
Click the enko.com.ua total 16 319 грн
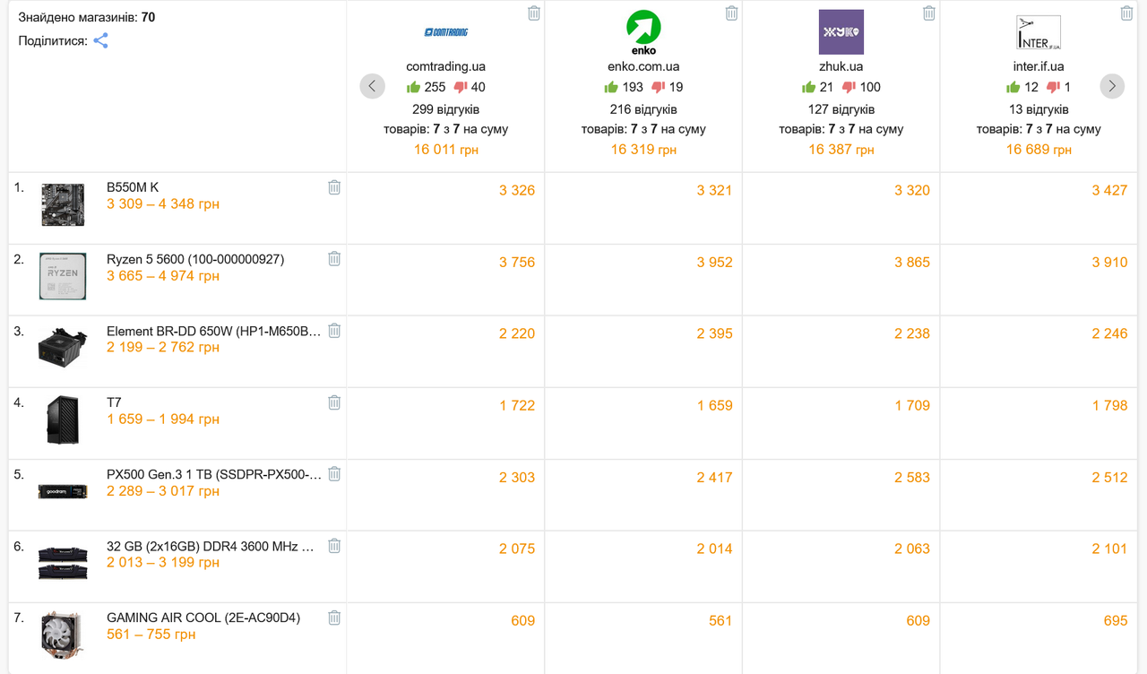643,150
